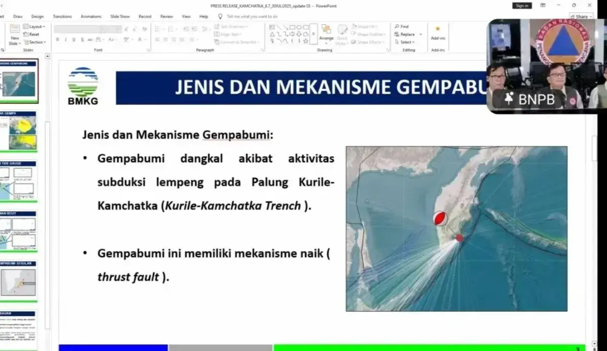Click the Ribbon Display Options icon
The image size is (607, 351).
click(x=543, y=6)
